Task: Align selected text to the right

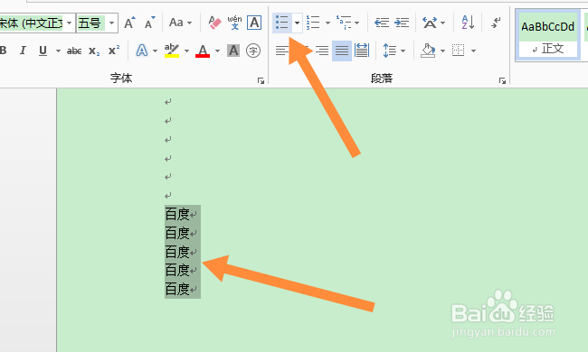Action: click(322, 51)
